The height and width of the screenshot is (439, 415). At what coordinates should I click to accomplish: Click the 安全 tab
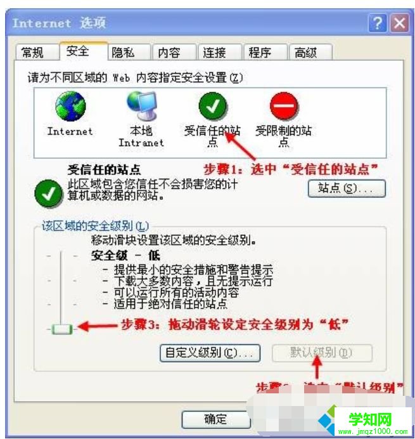(x=84, y=51)
